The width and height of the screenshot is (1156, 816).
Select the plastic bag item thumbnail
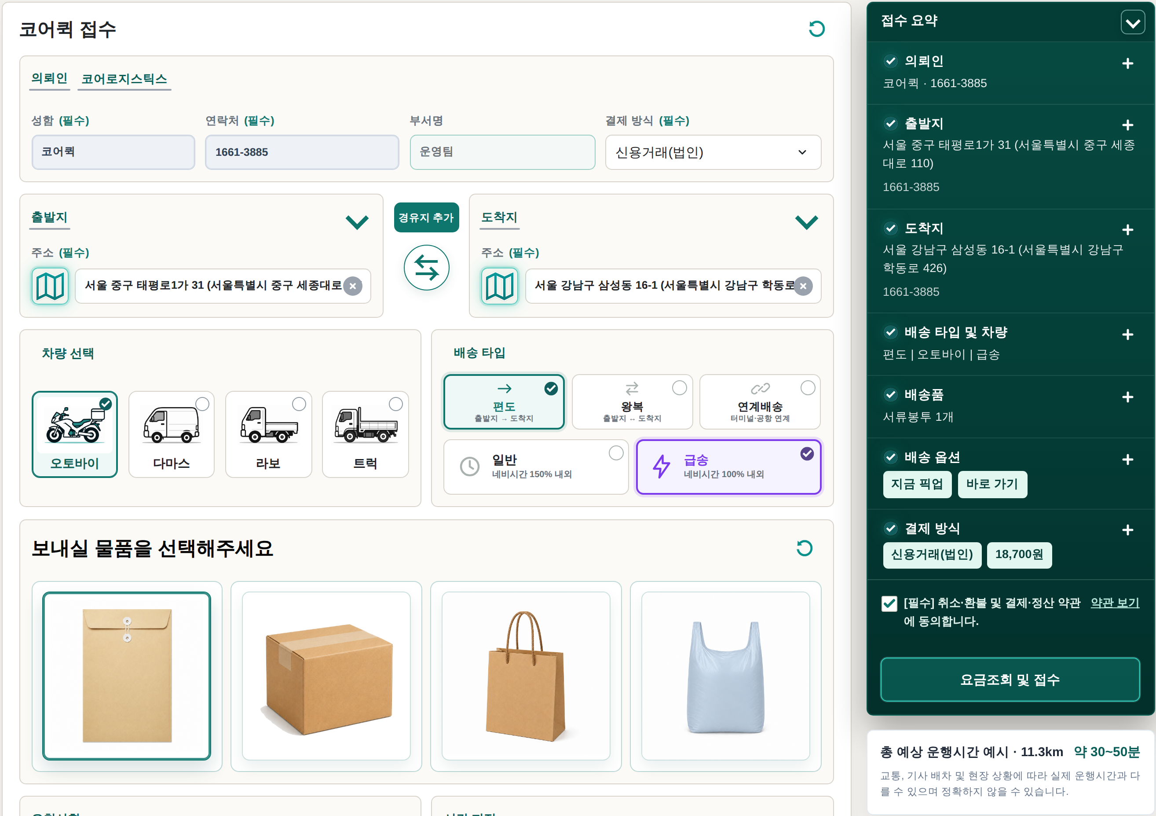tap(725, 676)
